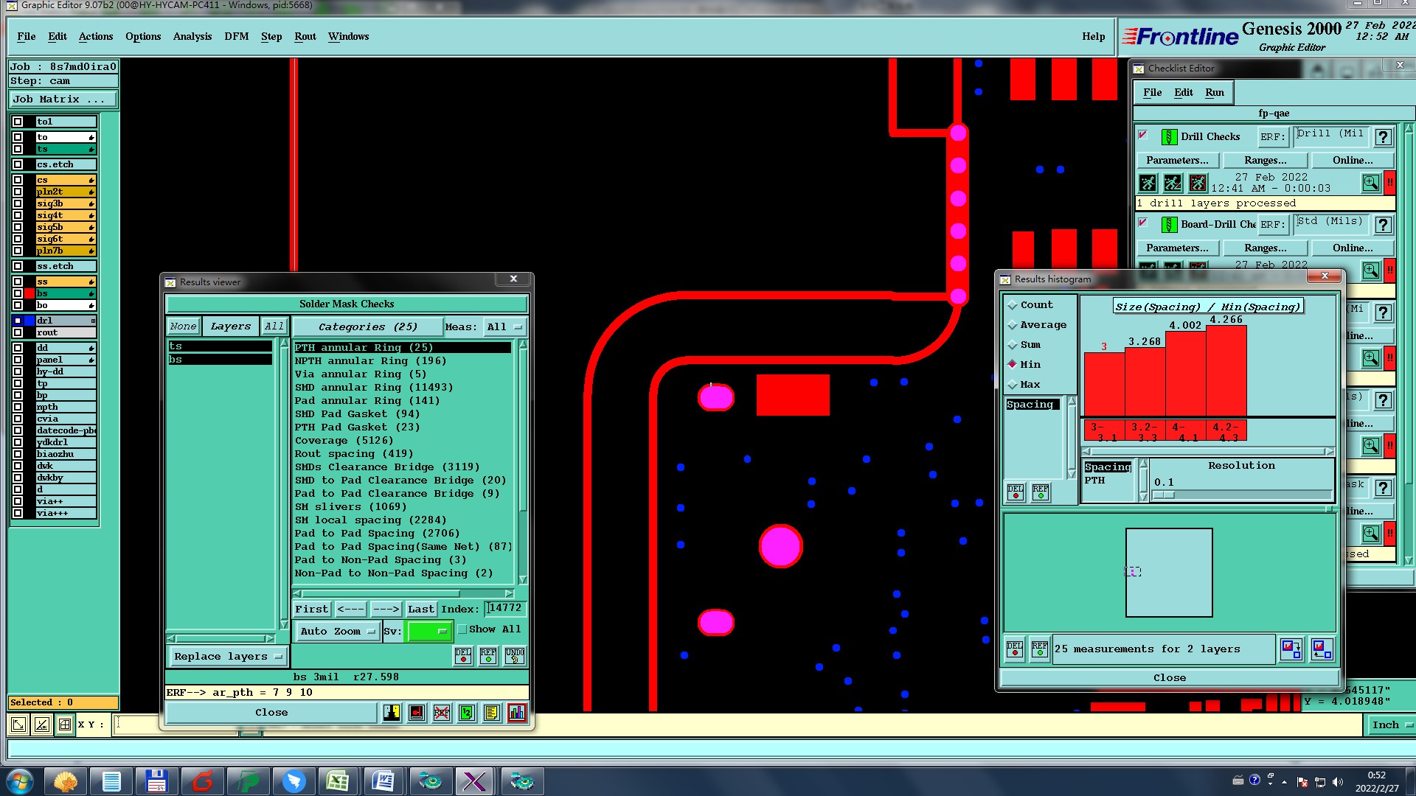Click the First button in Results viewer
Screen dimensions: 1416x796
pyautogui.click(x=311, y=610)
